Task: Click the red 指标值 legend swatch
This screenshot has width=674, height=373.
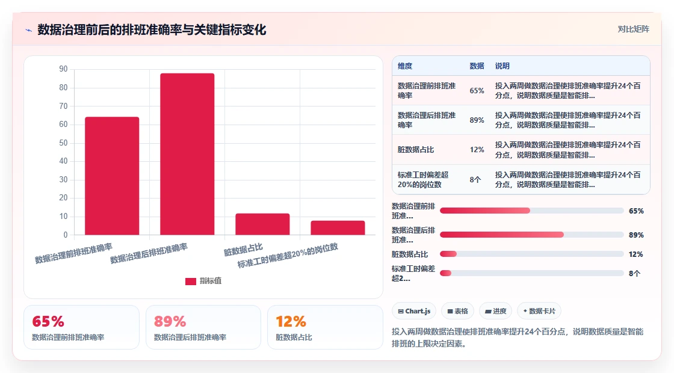Action: pyautogui.click(x=190, y=281)
